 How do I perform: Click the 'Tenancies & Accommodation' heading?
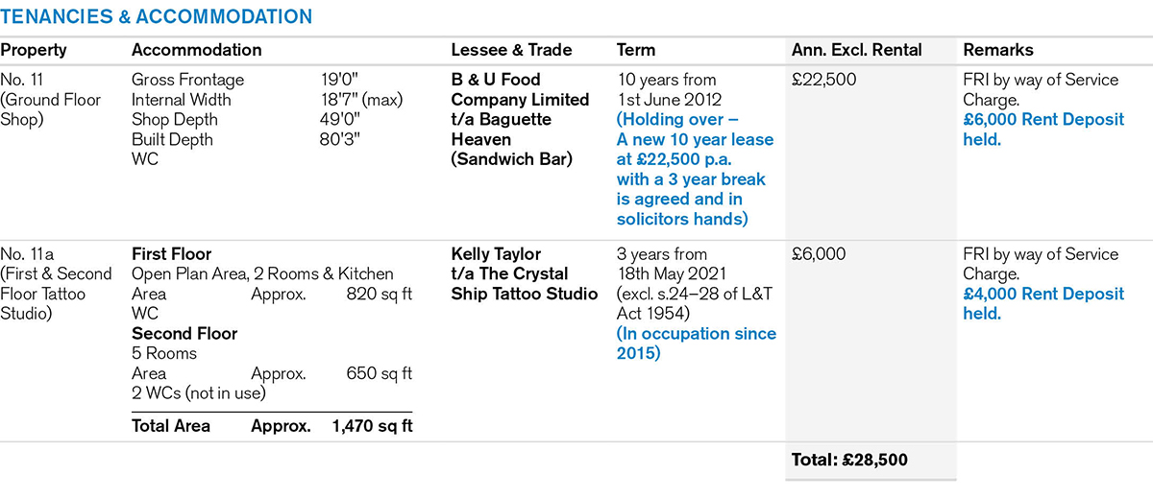(157, 16)
